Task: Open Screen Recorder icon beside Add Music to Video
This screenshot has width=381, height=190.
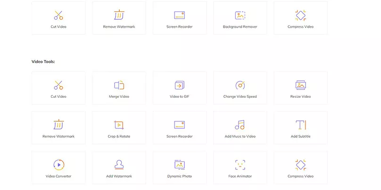Action: point(180,125)
